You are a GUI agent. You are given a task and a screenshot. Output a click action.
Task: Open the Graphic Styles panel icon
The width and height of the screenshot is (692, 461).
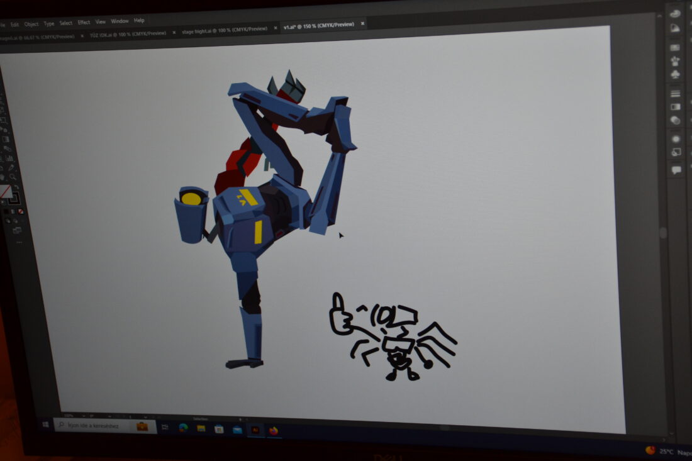tap(676, 153)
